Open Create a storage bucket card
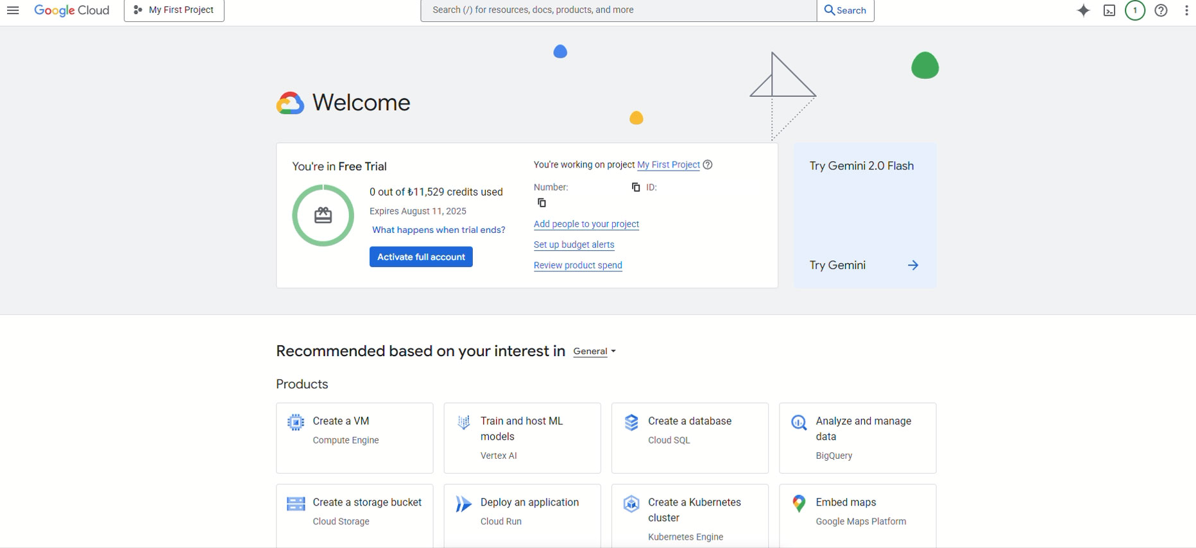This screenshot has width=1196, height=548. (355, 516)
